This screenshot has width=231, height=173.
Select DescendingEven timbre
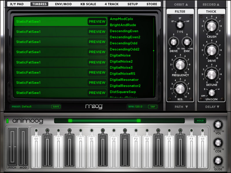pyautogui.click(x=124, y=31)
